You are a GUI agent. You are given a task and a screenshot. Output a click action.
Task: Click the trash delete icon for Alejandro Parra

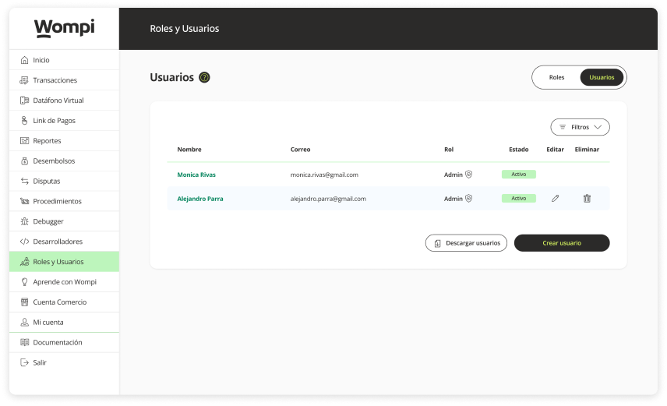point(587,199)
